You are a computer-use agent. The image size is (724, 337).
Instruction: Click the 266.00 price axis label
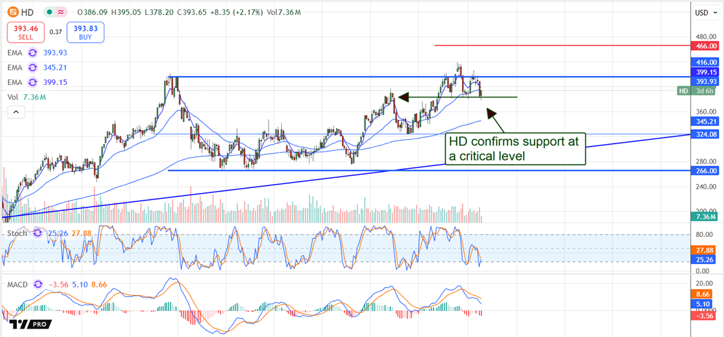pos(705,171)
